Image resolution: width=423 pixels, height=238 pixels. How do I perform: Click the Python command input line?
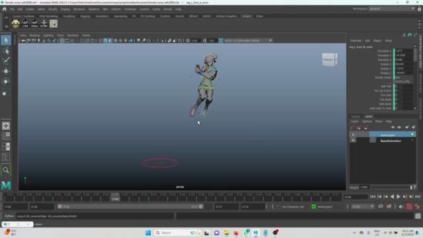(95, 216)
